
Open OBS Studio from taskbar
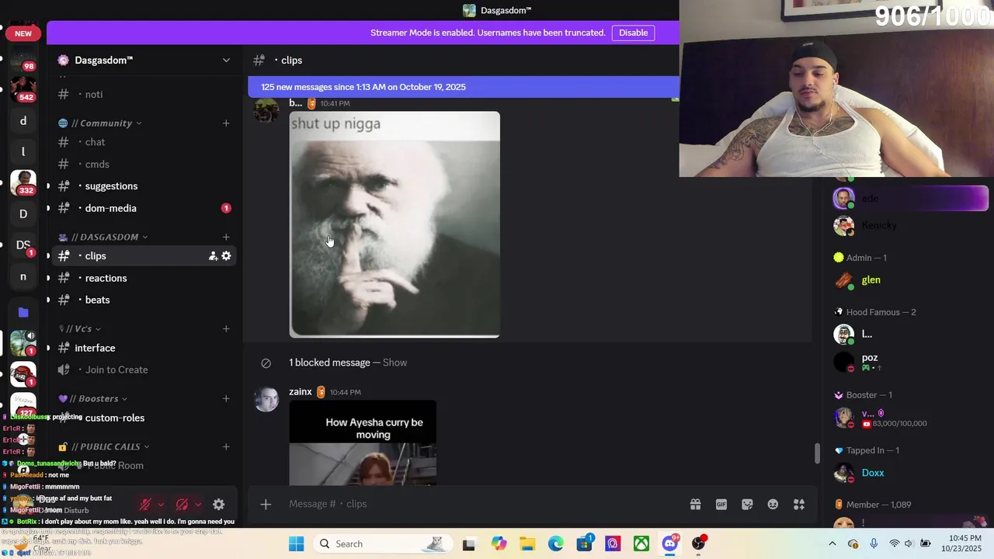[x=699, y=543]
